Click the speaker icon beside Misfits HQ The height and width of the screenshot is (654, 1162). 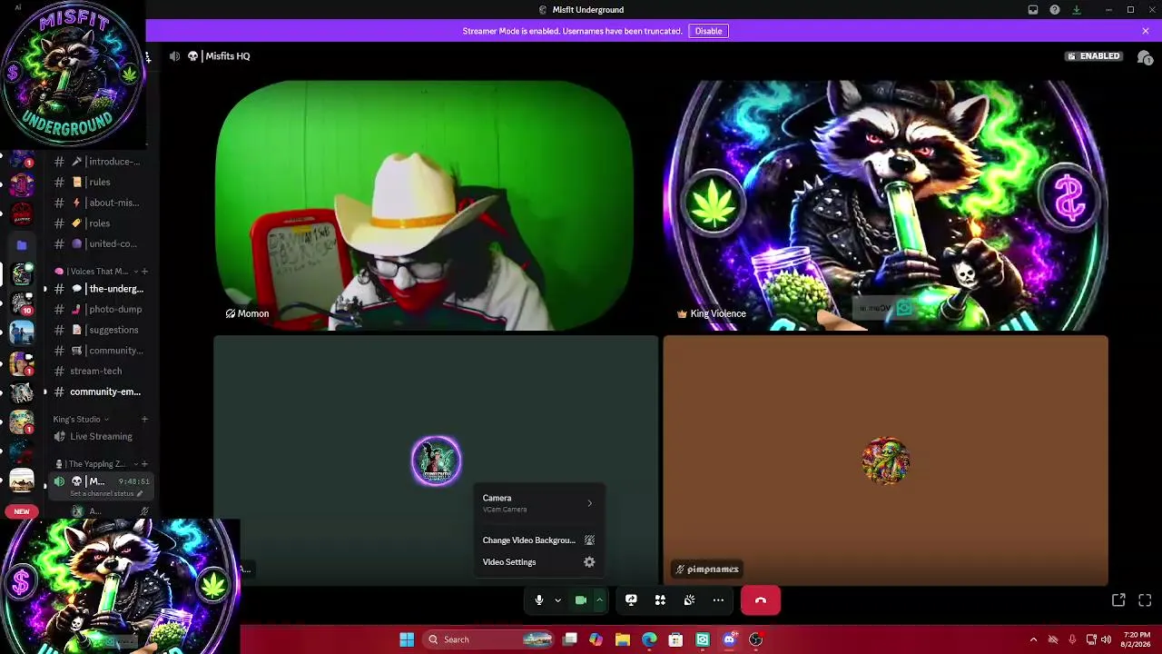coord(174,56)
